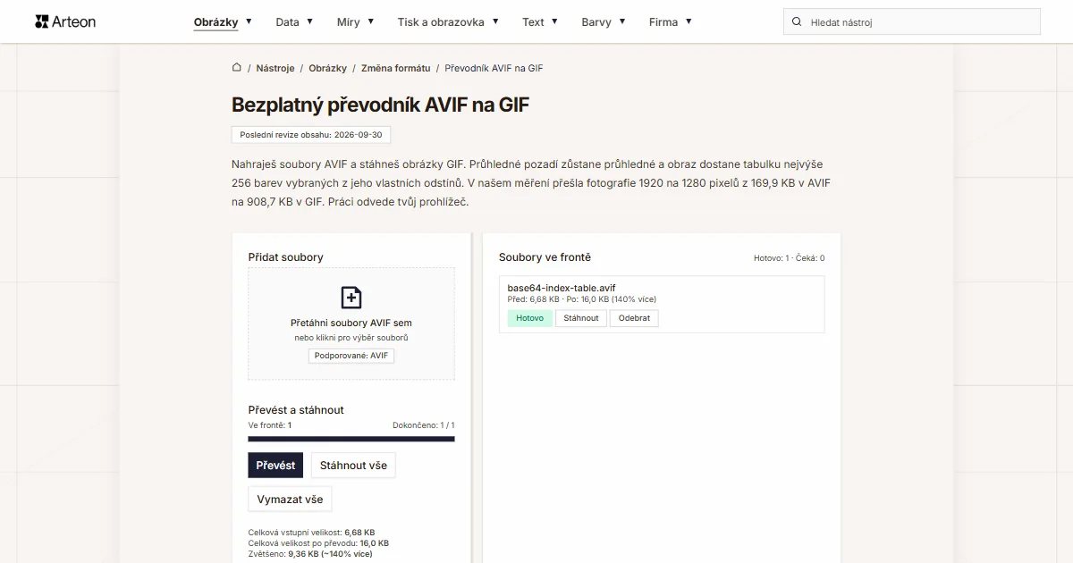Click the home icon in breadcrumb
Screen dimensions: 1073x563
[x=237, y=67]
